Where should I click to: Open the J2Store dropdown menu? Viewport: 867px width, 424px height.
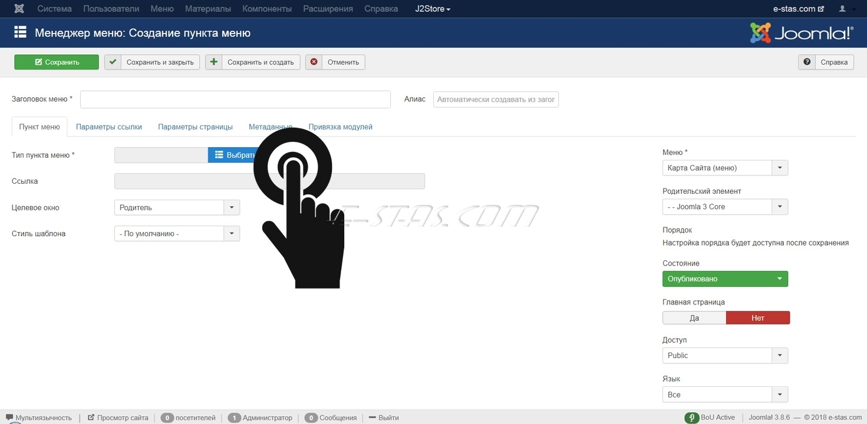coord(433,9)
